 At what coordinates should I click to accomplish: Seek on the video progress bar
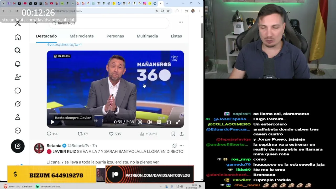point(115,114)
